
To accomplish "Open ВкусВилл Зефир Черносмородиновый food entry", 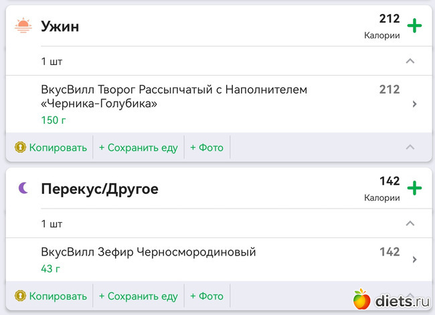I will 149,252.
